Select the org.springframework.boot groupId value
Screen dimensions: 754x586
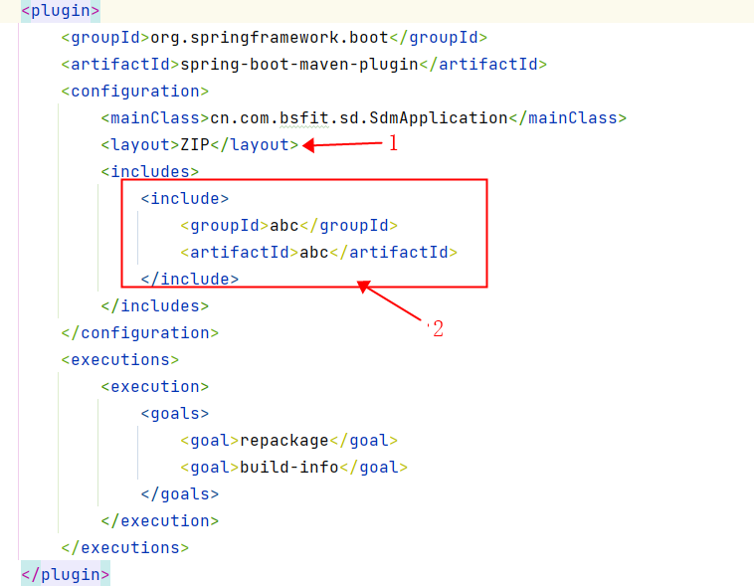(x=270, y=37)
